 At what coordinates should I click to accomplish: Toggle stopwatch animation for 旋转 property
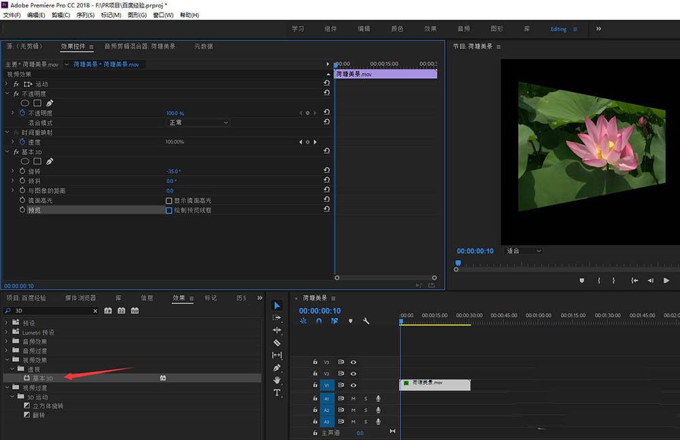[22, 171]
